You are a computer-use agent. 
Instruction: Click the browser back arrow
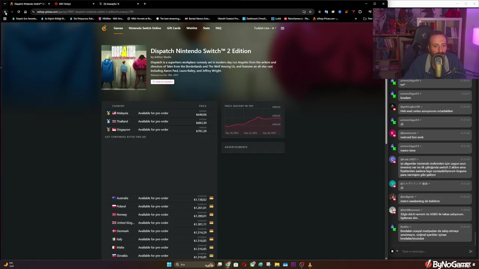pos(5,12)
